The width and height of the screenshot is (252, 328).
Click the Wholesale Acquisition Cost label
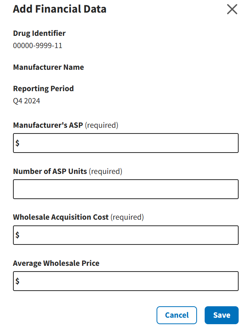coord(78,217)
